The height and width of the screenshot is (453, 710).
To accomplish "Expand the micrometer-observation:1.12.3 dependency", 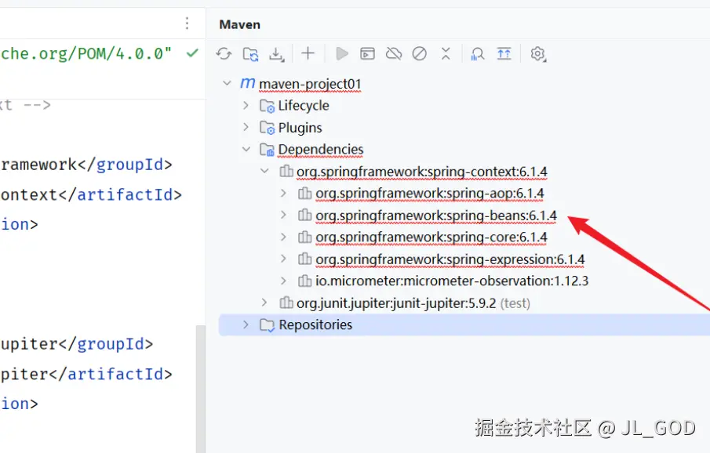I will pos(283,281).
